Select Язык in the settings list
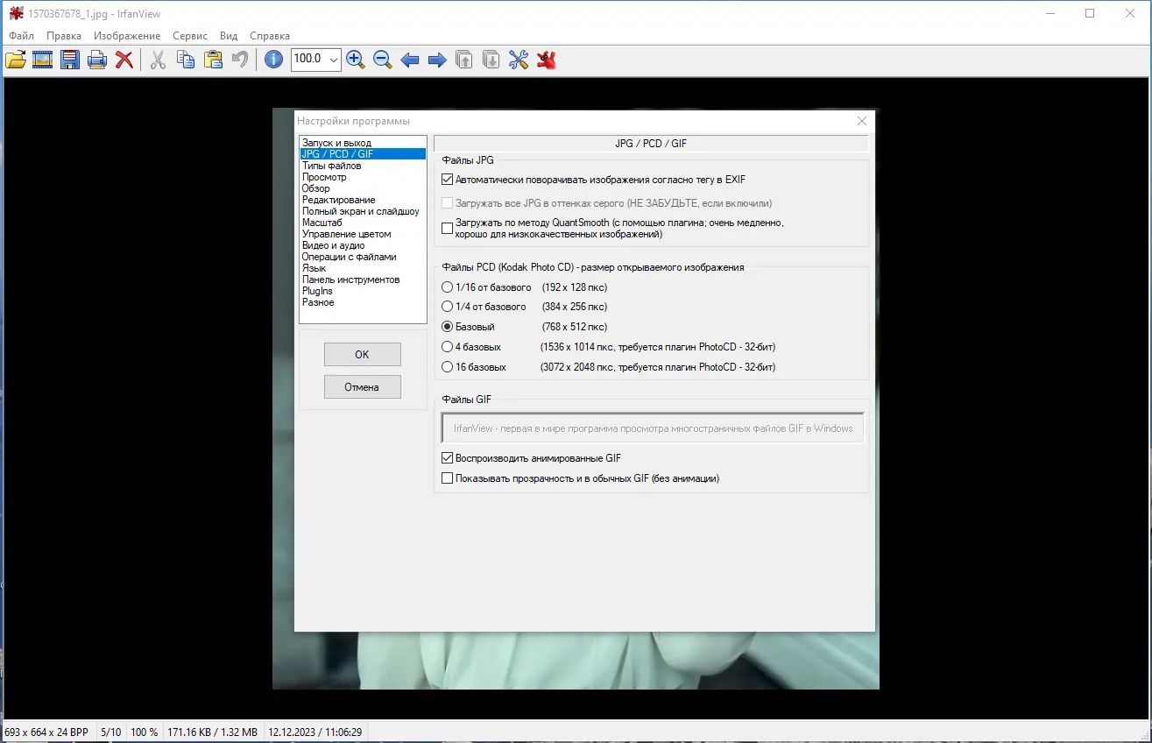Viewport: 1152px width, 743px height. click(x=363, y=268)
